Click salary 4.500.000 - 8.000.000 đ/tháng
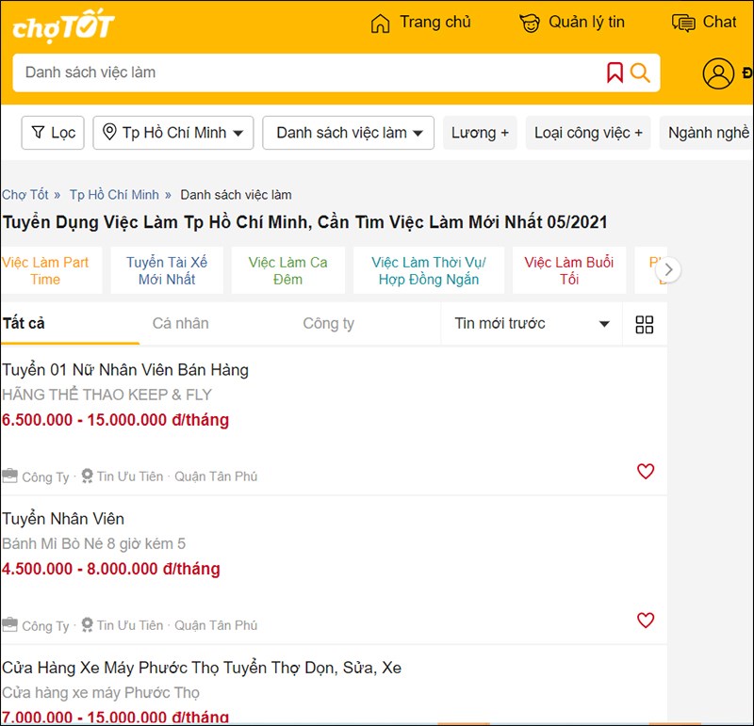This screenshot has width=754, height=726. 111,569
